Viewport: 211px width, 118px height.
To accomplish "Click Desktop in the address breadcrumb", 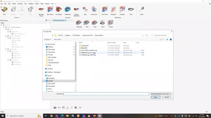I will point(68,35).
